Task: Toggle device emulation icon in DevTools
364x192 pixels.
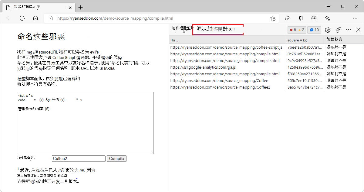Action: click(186, 30)
